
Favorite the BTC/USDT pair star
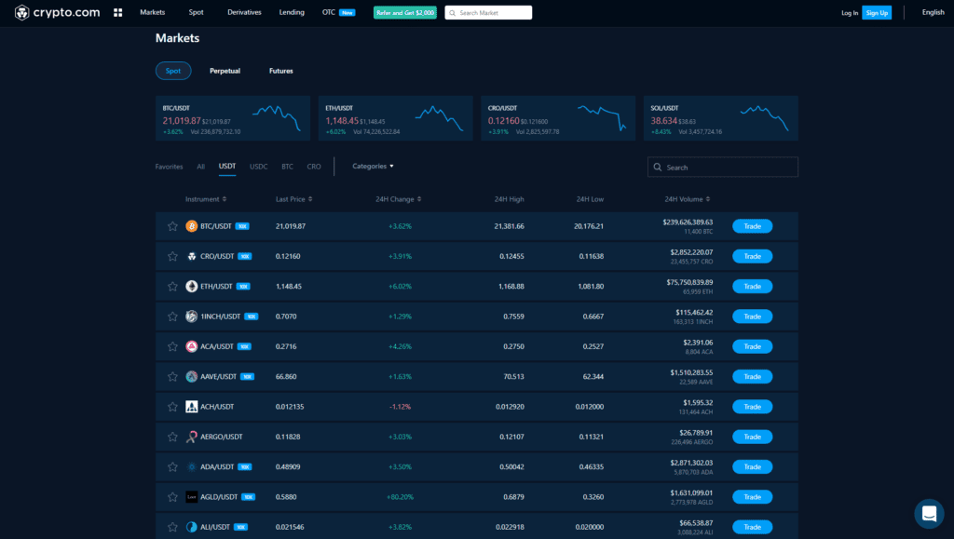[x=172, y=225]
